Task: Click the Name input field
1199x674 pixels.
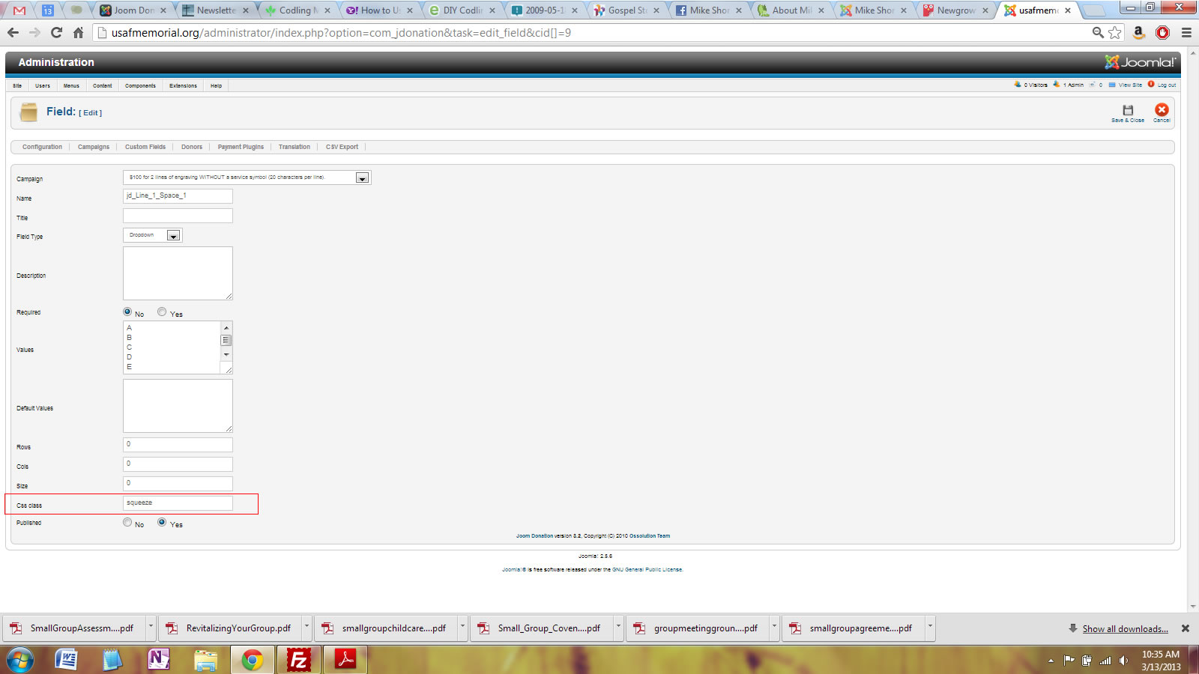Action: point(178,195)
